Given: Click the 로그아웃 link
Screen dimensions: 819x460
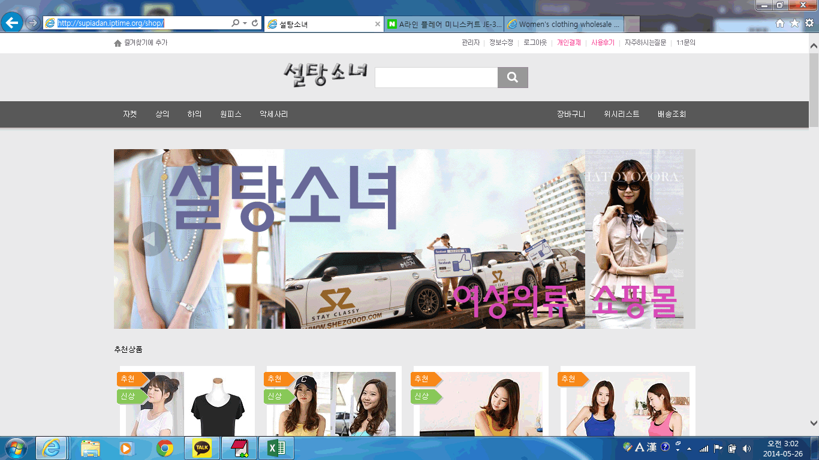Looking at the screenshot, I should point(535,43).
